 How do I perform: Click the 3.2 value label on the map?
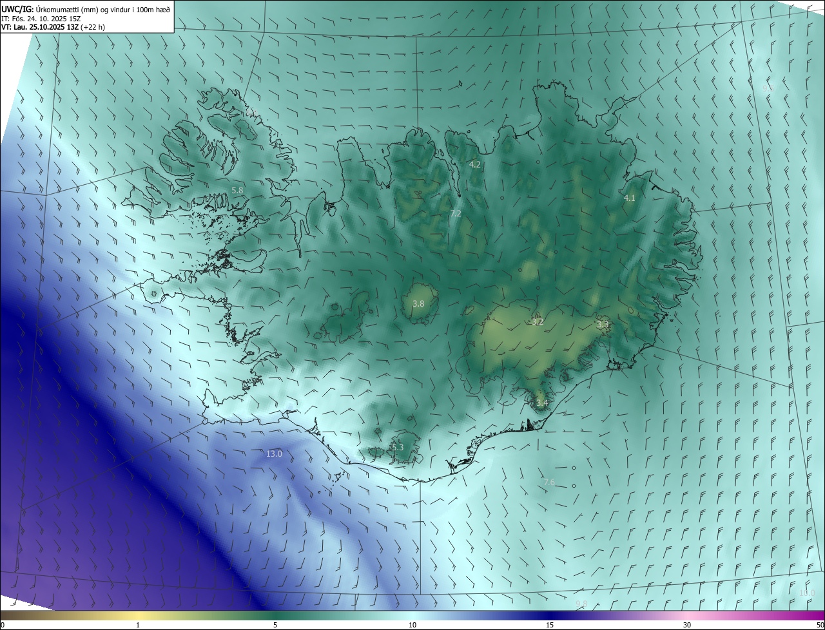538,321
